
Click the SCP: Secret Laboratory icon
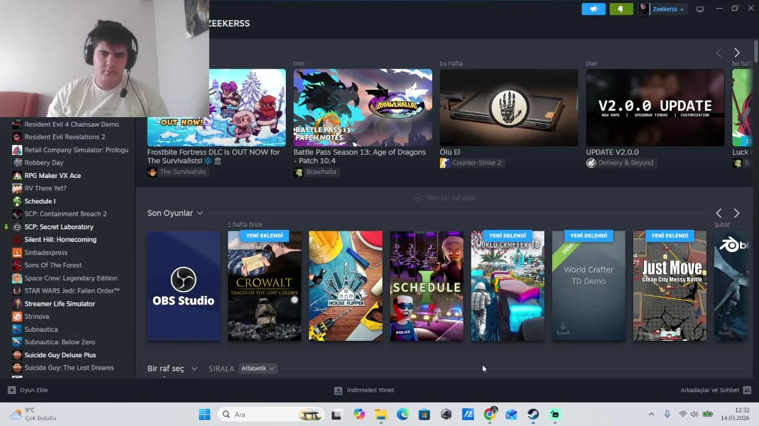[x=17, y=227]
